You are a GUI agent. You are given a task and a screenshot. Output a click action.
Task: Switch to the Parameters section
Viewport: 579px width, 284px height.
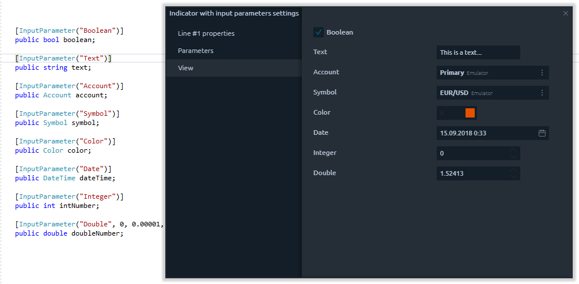click(196, 51)
